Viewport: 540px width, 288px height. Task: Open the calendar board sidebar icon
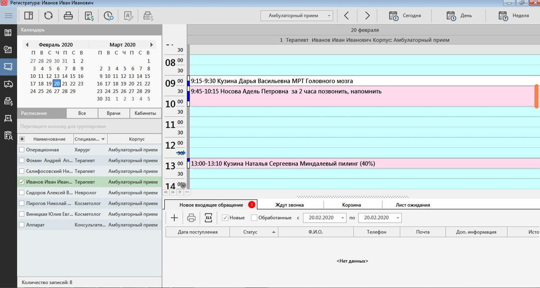point(8,118)
